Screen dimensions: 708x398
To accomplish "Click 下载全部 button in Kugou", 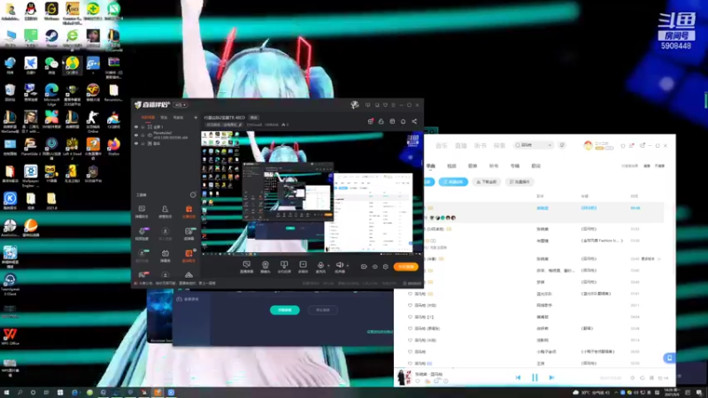I will pos(486,182).
